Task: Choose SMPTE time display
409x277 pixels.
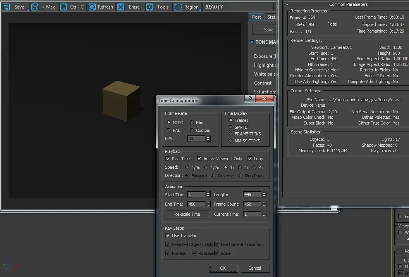Action: click(231, 127)
